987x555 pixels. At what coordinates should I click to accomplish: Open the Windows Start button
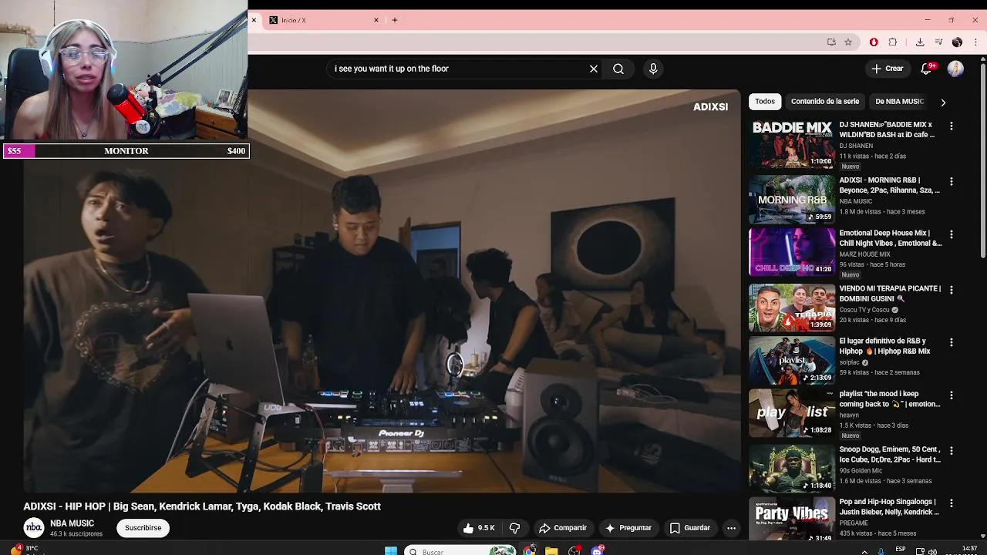click(391, 551)
